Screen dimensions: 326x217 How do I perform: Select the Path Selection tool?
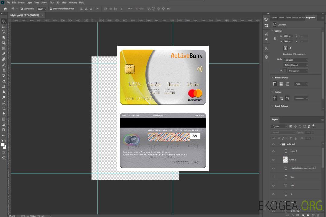[4, 114]
